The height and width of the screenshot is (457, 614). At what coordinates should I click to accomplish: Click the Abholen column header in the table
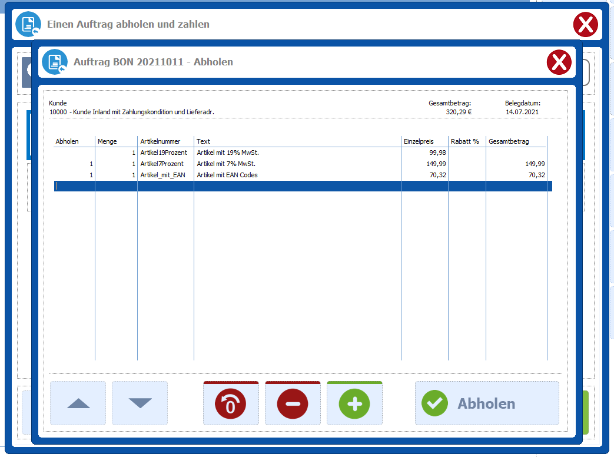pos(67,141)
